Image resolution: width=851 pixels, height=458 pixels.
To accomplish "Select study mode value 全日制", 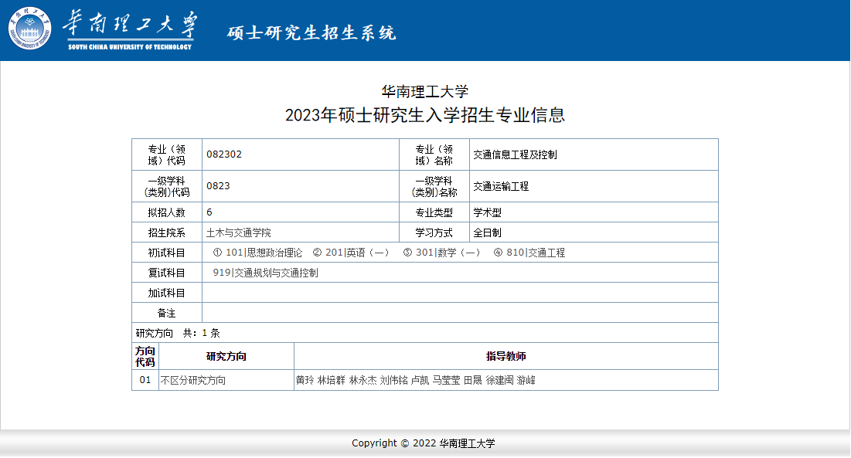I will click(x=488, y=232).
